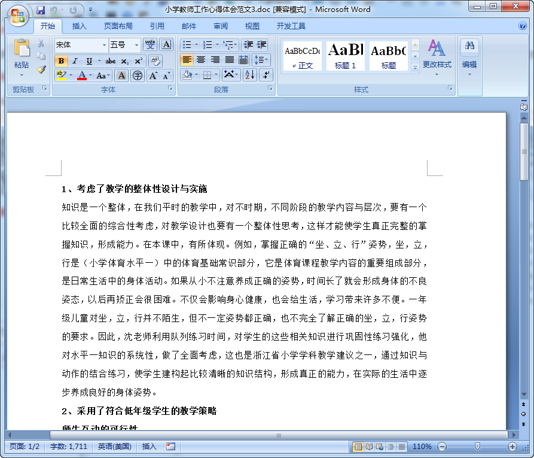Click the enclosed character 字 icon
This screenshot has width=534, height=458.
coord(138,75)
